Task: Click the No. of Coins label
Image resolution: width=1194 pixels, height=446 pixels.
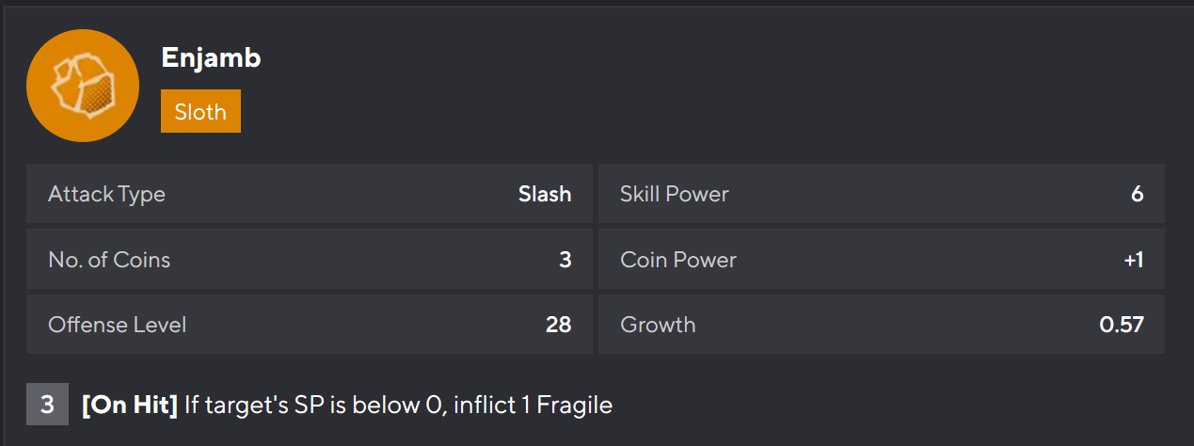Action: [109, 260]
